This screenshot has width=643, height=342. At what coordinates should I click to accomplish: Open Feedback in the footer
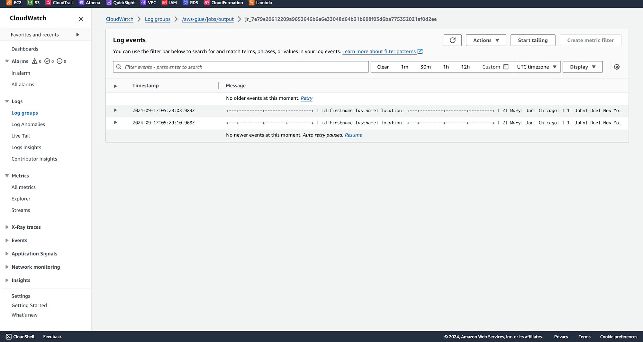point(52,337)
